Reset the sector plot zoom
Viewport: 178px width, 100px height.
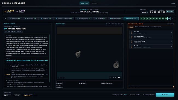[x=119, y=77]
